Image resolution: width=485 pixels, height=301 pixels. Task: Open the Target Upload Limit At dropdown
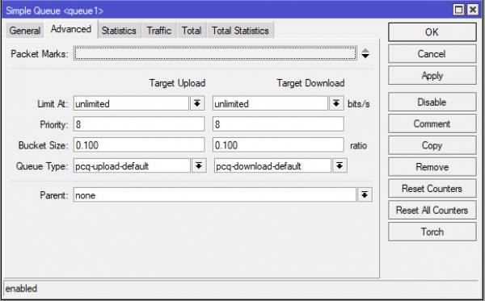coord(197,103)
